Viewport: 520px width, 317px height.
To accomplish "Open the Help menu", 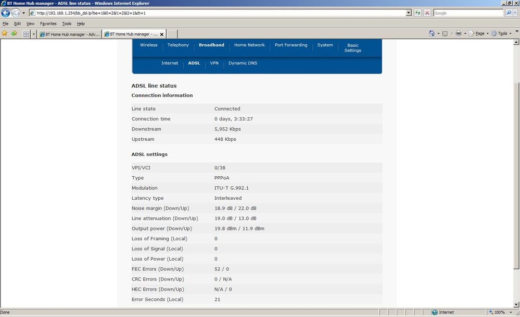I will click(x=81, y=23).
